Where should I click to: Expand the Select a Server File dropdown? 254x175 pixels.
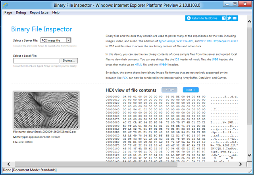[56, 40]
